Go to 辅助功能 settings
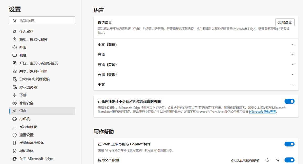This screenshot has height=164, width=303. coord(42,151)
